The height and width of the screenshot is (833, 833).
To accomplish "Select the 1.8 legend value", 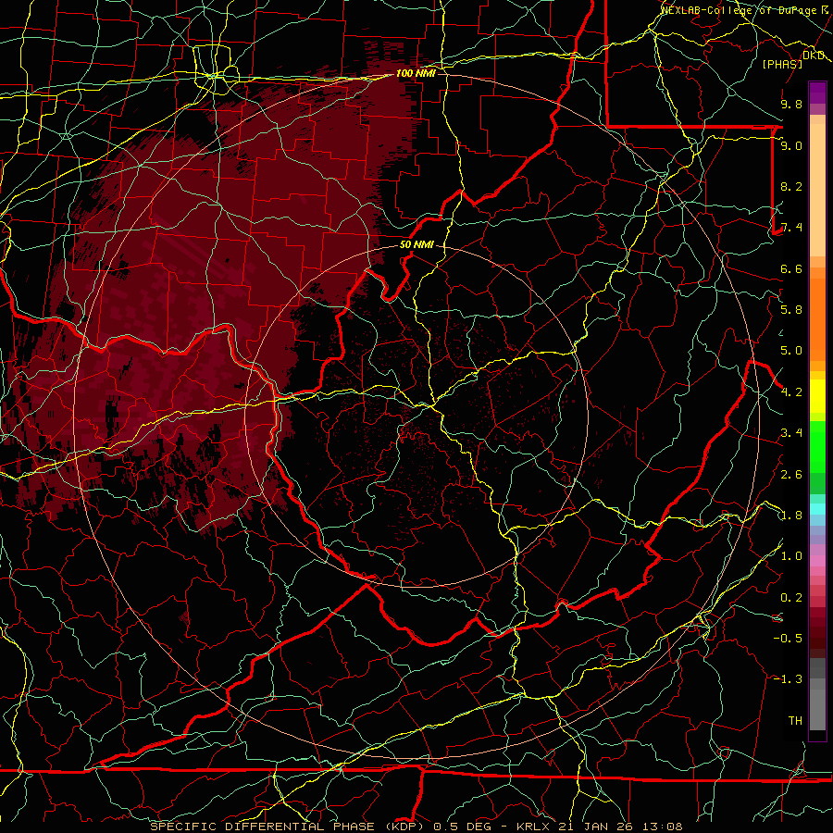I will click(791, 516).
